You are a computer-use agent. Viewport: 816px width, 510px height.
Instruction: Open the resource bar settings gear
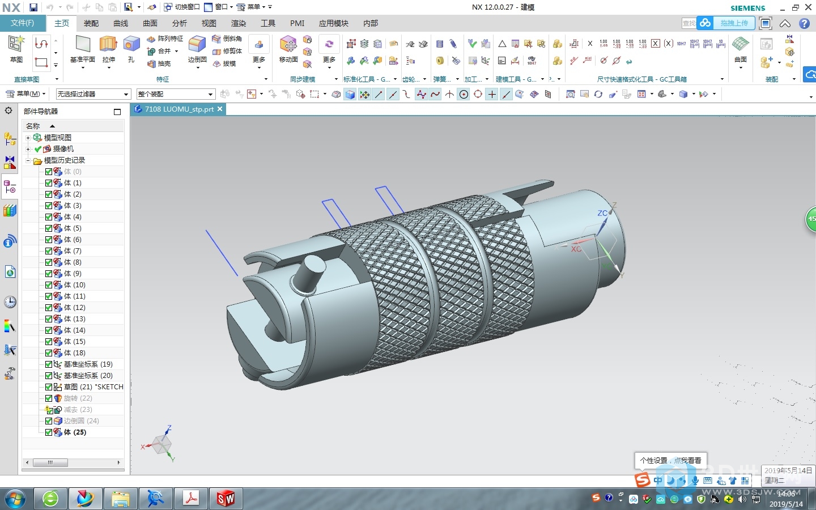[8, 111]
